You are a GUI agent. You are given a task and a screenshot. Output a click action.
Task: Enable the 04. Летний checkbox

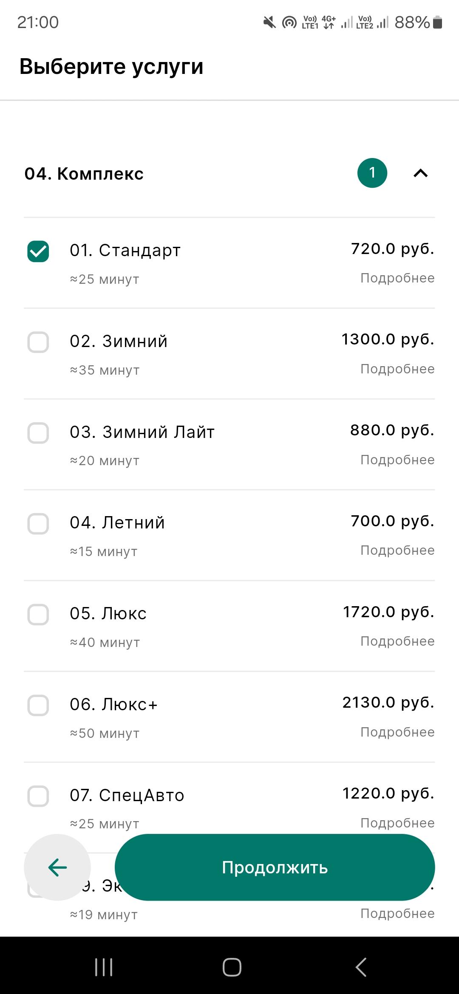38,523
